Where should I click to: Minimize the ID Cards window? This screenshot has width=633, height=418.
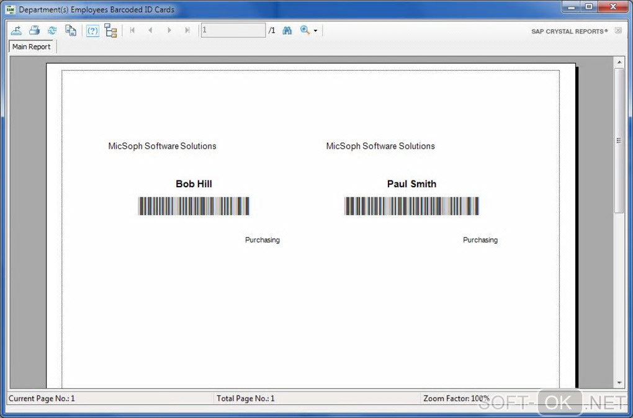click(572, 6)
